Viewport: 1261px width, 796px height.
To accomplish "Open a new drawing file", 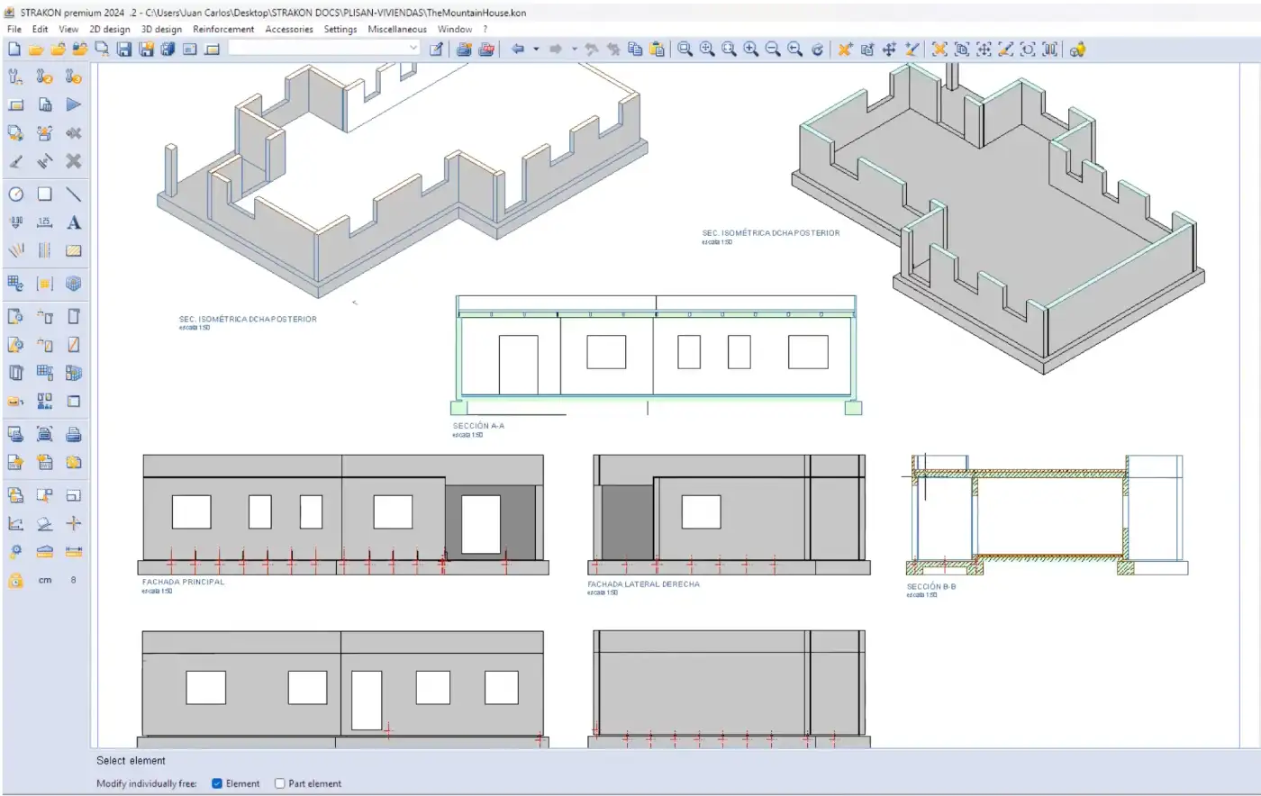I will [14, 49].
